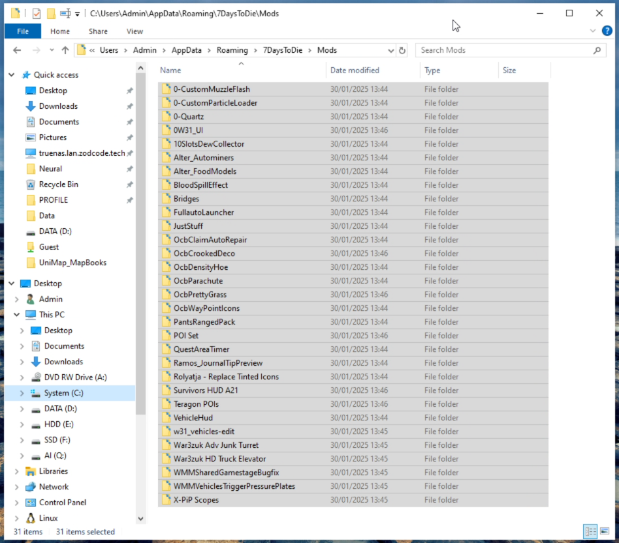Open Control Panel in navigation pane
The width and height of the screenshot is (619, 543).
[x=63, y=503]
